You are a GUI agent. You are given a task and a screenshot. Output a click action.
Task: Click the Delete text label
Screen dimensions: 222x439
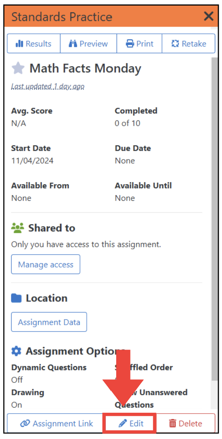[x=190, y=423]
